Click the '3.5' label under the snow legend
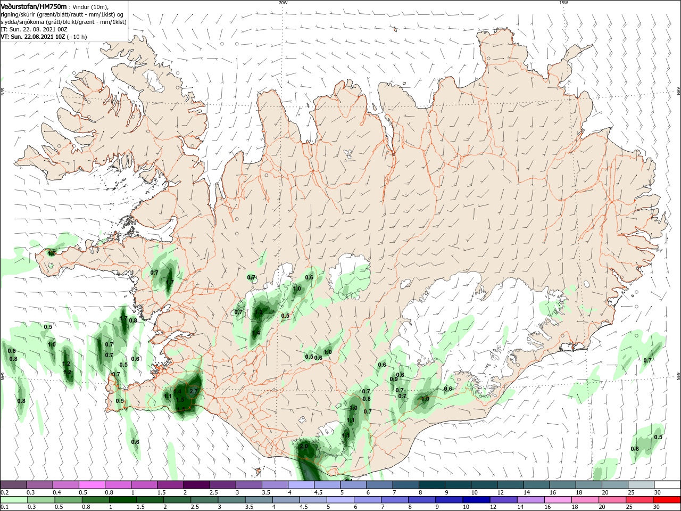681x511 pixels. 266,492
